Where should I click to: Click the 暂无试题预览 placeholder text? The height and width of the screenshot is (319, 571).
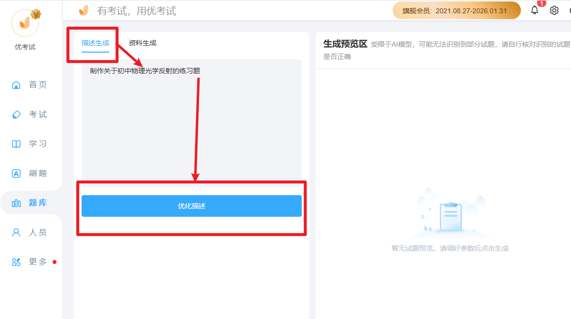click(x=450, y=248)
